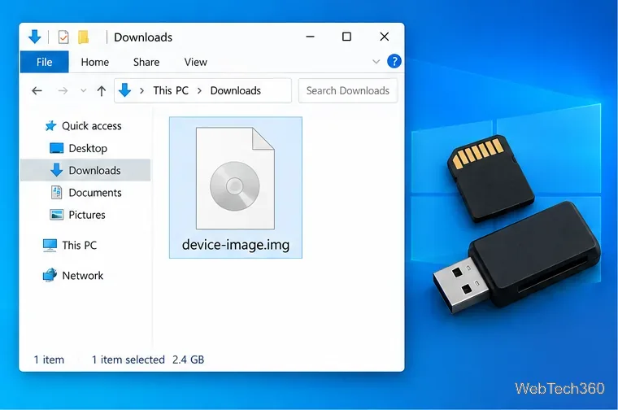Open Documents from the sidebar
Image resolution: width=618 pixels, height=410 pixels.
pos(95,193)
